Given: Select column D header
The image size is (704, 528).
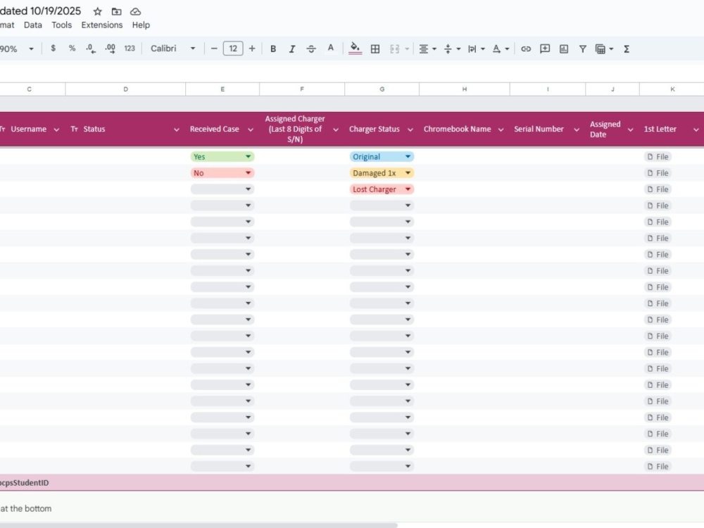Looking at the screenshot, I should point(125,89).
